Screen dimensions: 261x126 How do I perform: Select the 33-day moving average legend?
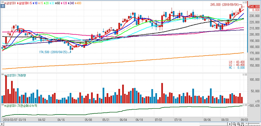(x=52, y=3)
